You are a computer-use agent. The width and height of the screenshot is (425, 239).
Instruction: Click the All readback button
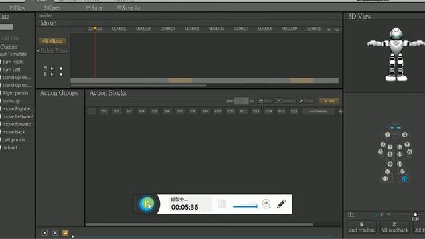coord(394,227)
